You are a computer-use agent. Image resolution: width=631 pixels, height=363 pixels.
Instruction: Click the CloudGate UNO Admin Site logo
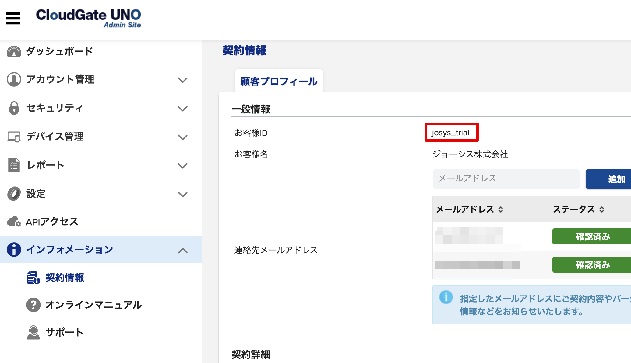tap(89, 18)
